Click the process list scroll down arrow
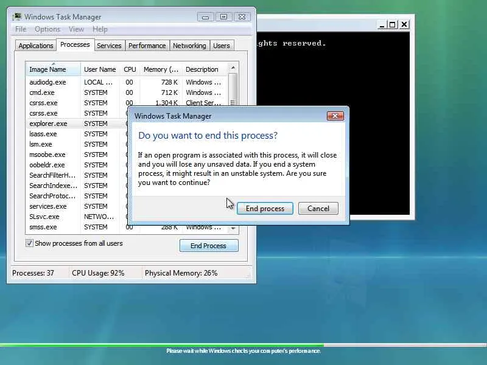Screen dimensions: 487x365 click(233, 229)
